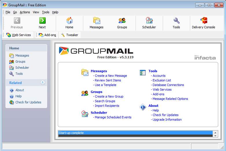Open the File menu

(8, 12)
